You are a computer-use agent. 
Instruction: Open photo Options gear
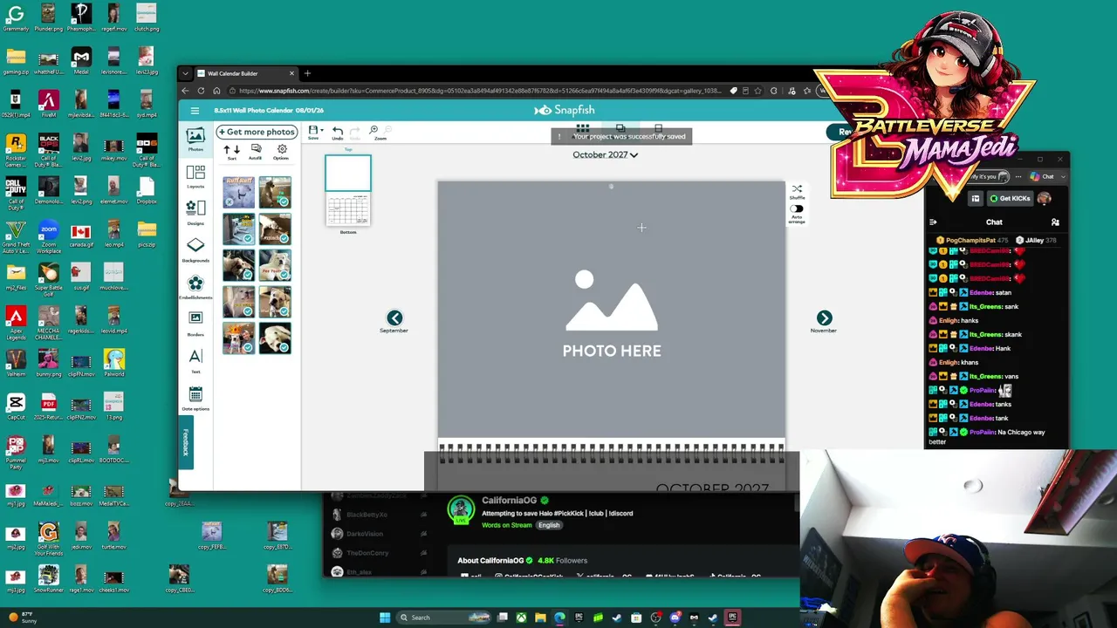tap(281, 152)
